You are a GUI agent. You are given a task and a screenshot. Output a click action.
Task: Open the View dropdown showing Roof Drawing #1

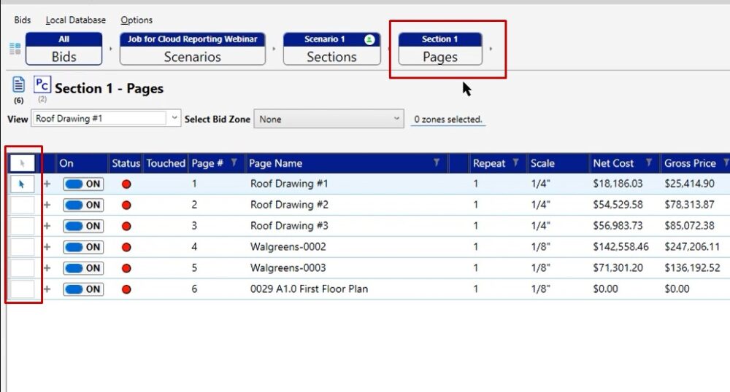tap(174, 118)
